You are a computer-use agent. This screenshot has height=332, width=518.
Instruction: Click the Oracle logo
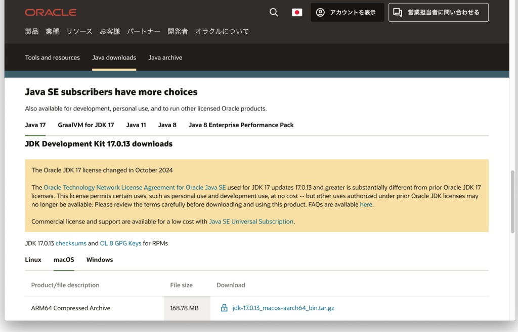click(x=51, y=13)
